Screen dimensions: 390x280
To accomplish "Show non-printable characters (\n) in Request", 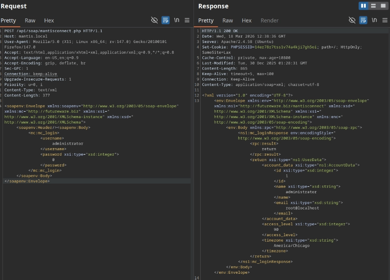I will (177, 20).
